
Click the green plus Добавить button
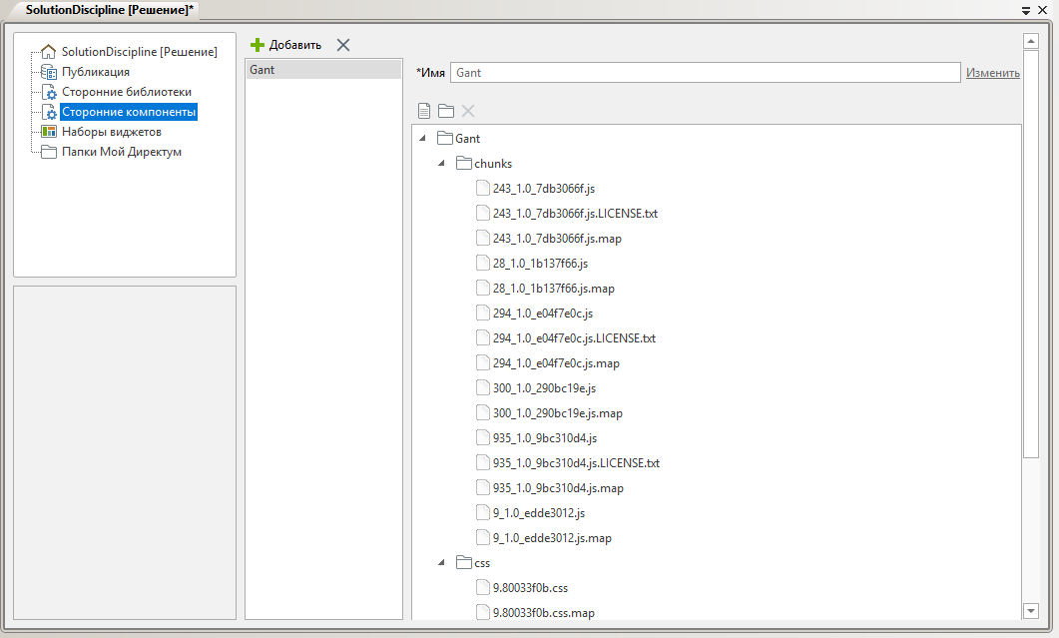286,45
